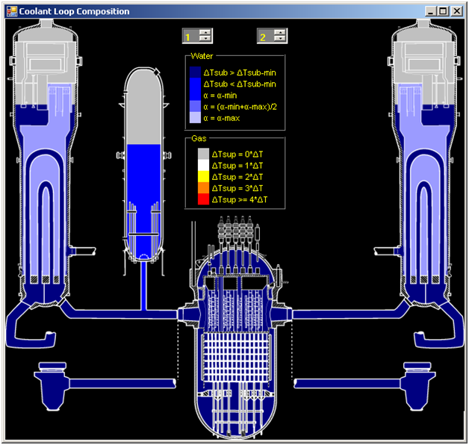Click the α = α-max pale blue swatch

click(x=195, y=117)
